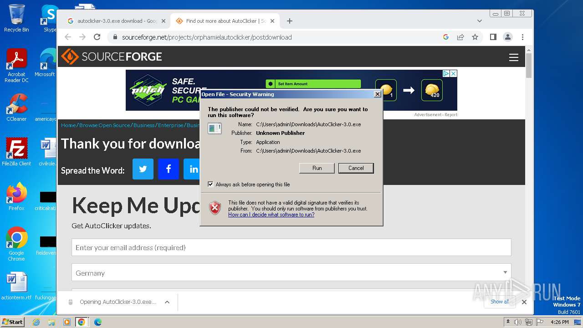This screenshot has width=583, height=328.
Task: Open a new Chrome tab
Action: tap(290, 21)
